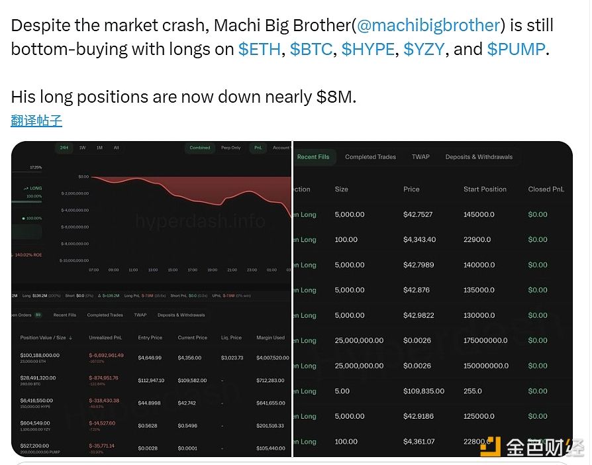Select the Combined view toggle
Viewport: 592px width, 465px height.
coord(200,148)
